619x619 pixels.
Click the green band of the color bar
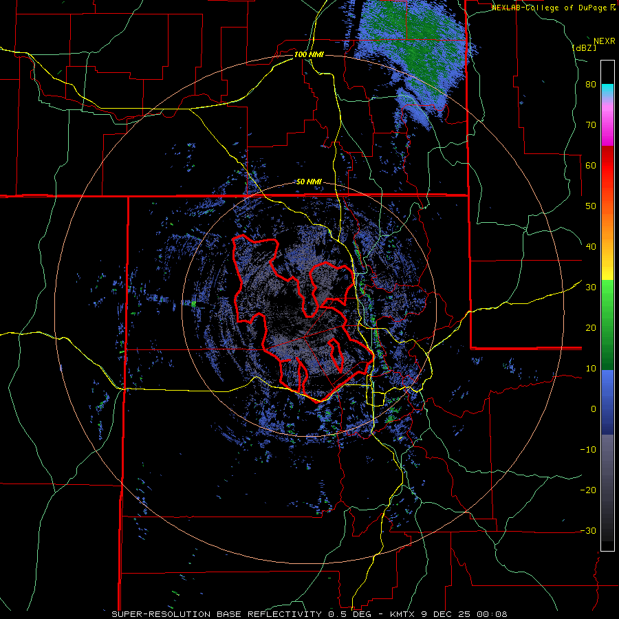pyautogui.click(x=607, y=325)
